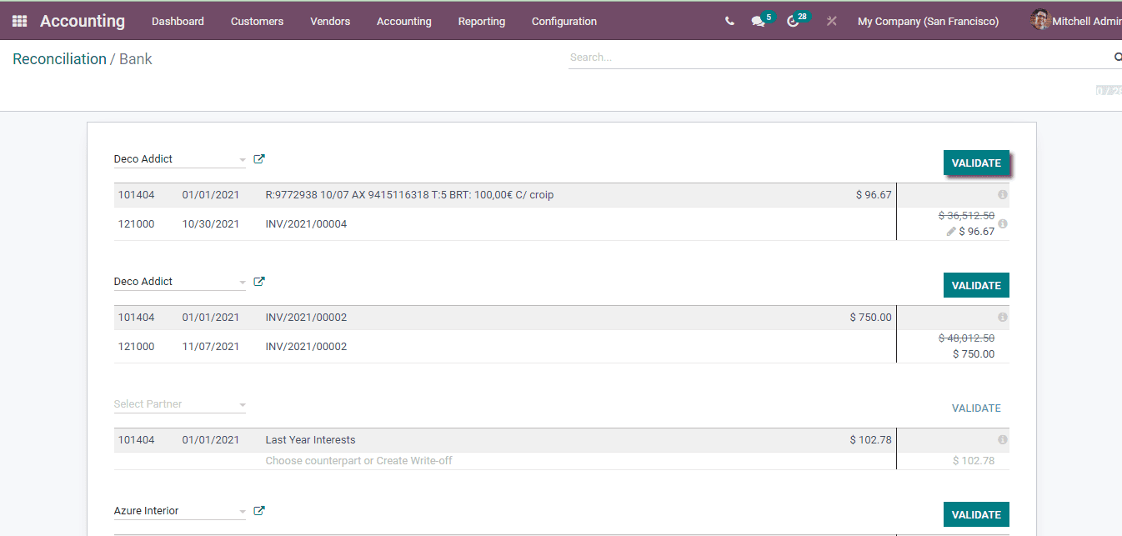Open the Reporting menu

(482, 21)
